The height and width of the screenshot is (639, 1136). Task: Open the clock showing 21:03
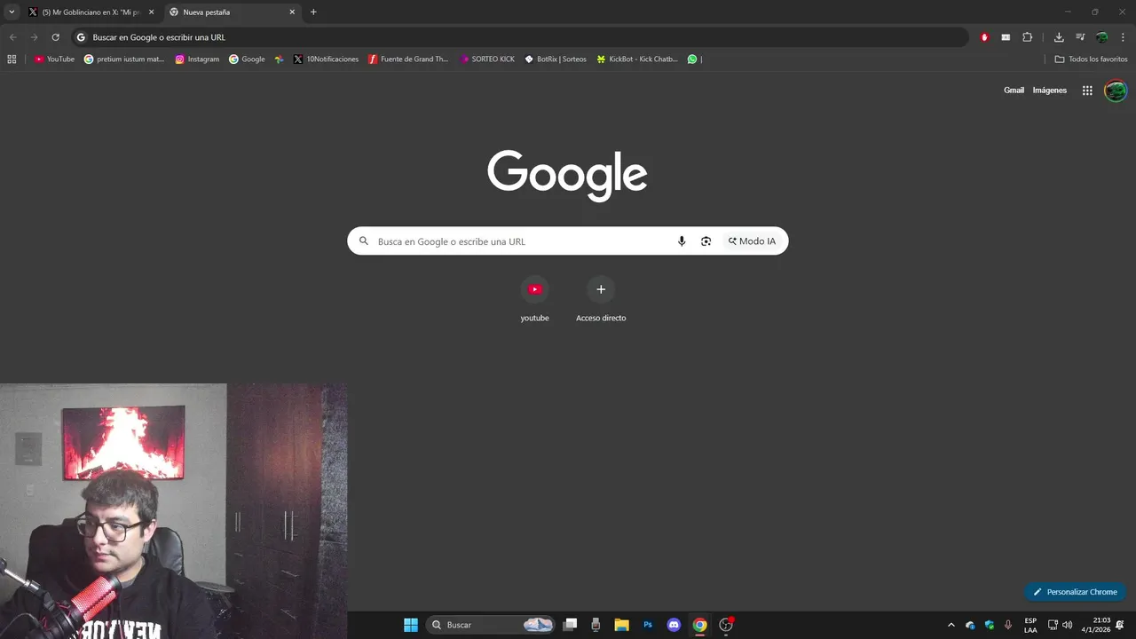[x=1096, y=625]
